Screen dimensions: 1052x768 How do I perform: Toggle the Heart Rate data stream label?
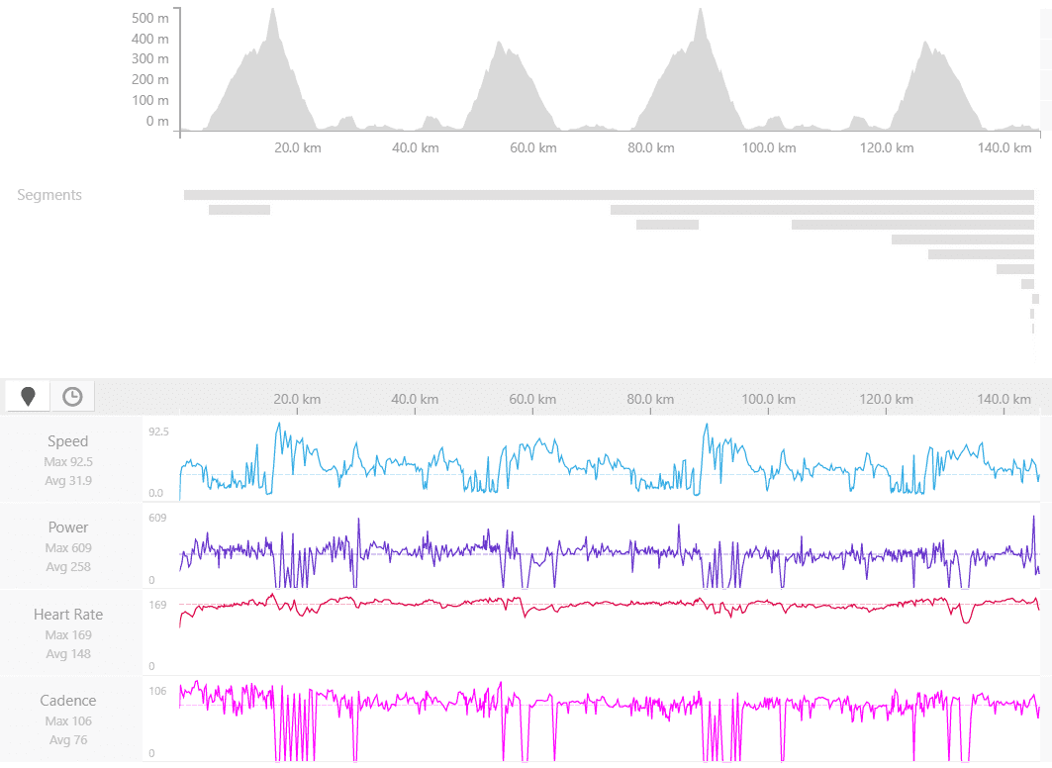pos(67,615)
